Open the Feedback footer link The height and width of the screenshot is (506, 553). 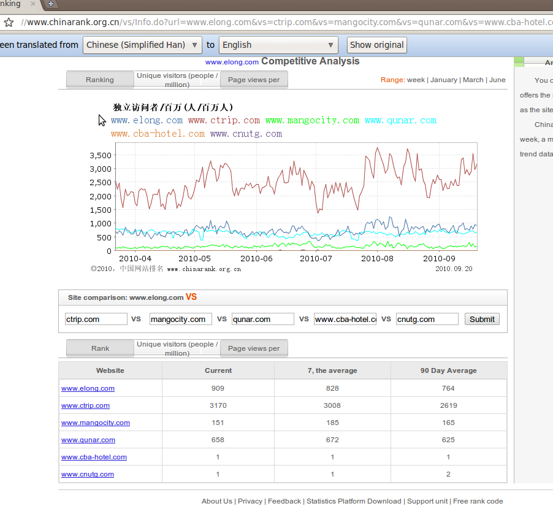point(284,501)
